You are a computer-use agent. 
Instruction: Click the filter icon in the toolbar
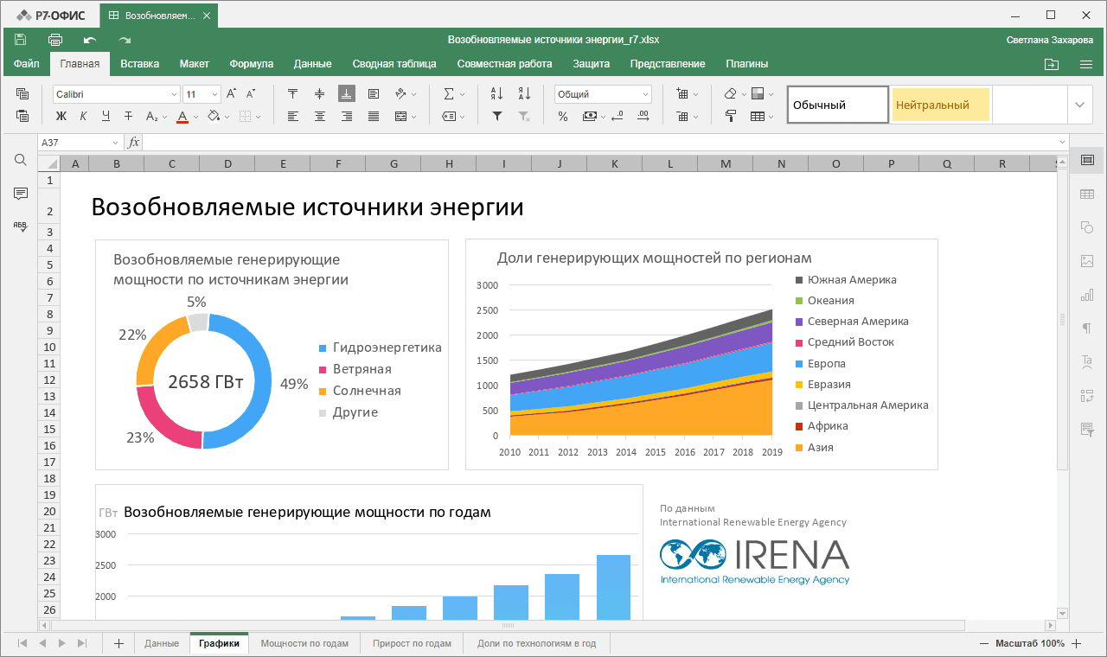pos(497,115)
